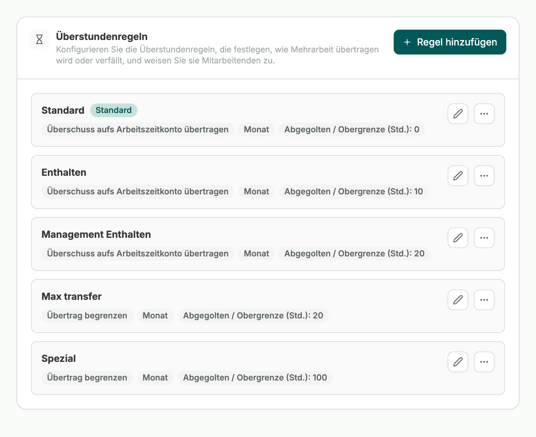Select the Überstundenregeln heading
The image size is (536, 437).
tap(102, 37)
